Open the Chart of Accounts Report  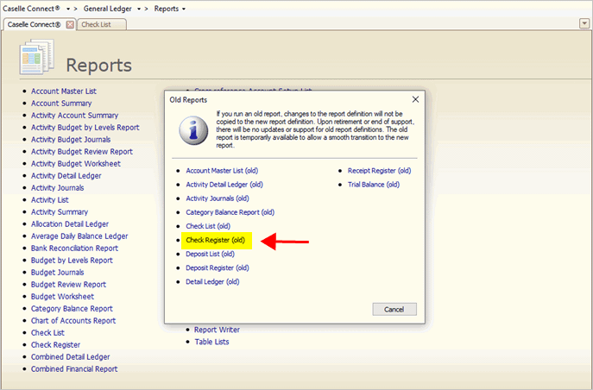click(73, 321)
